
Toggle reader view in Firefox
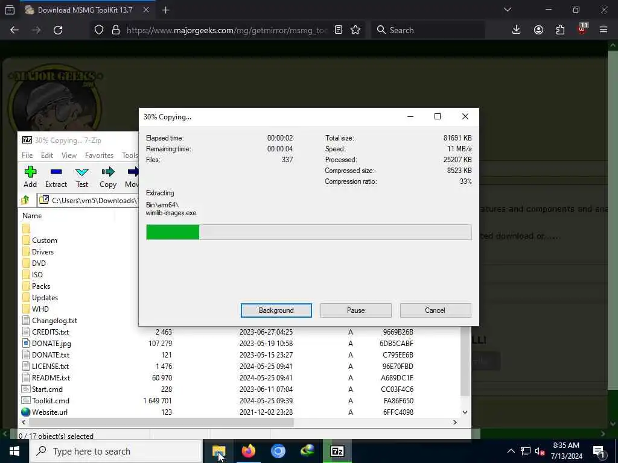[x=338, y=30]
